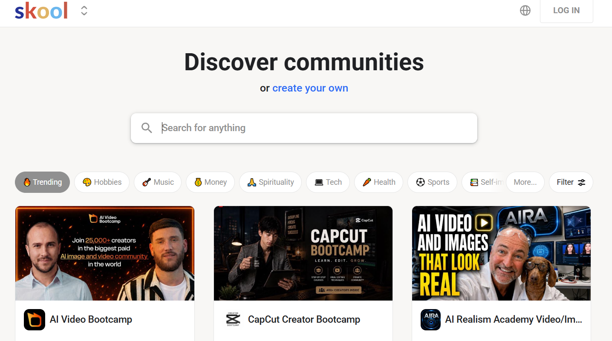
Task: Click the AI Video Bootcamp orange logo icon
Action: coord(35,320)
